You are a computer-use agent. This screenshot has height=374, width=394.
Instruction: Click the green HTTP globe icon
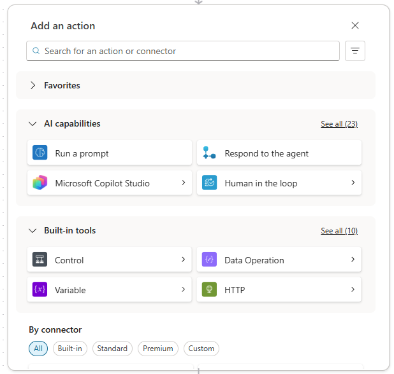pyautogui.click(x=209, y=289)
